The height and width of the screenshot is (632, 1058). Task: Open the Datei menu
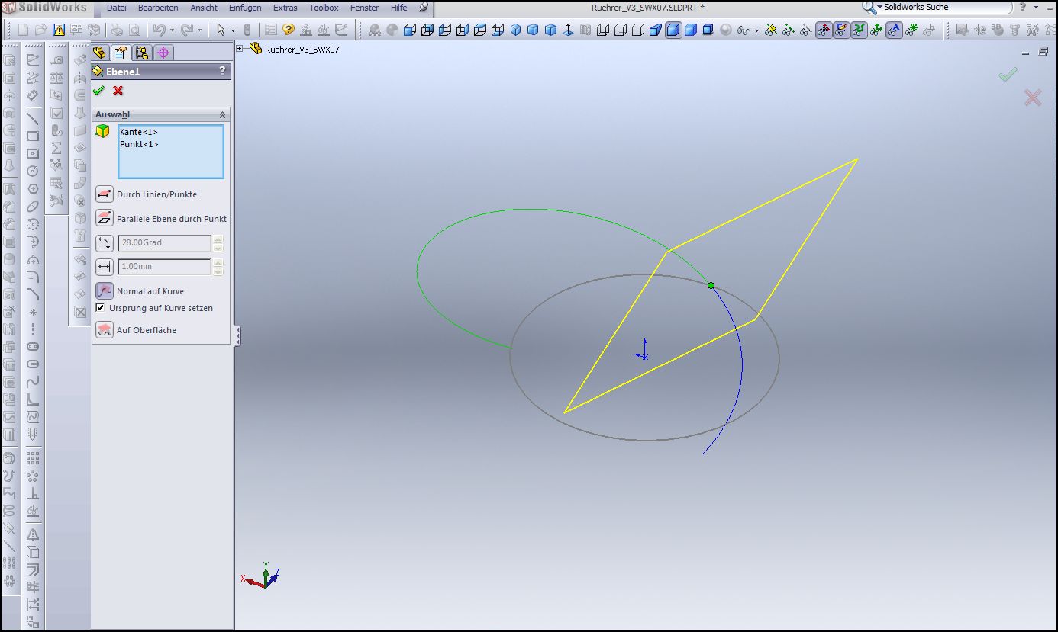tap(116, 8)
